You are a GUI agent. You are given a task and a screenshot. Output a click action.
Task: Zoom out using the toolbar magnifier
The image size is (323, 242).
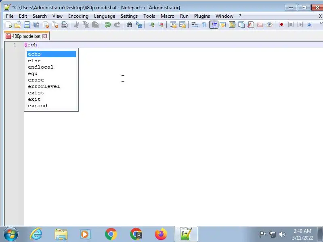[x=161, y=25]
